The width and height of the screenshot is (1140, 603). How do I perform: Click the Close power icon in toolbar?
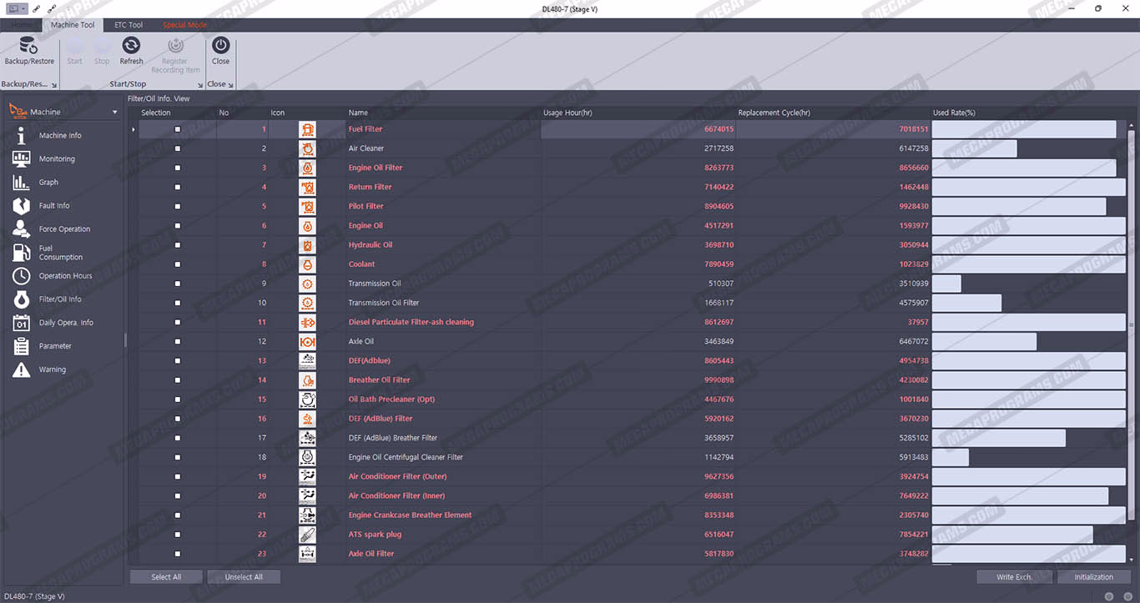coord(220,46)
